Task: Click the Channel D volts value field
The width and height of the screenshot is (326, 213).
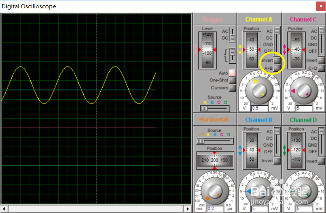Action: pyautogui.click(x=304, y=208)
